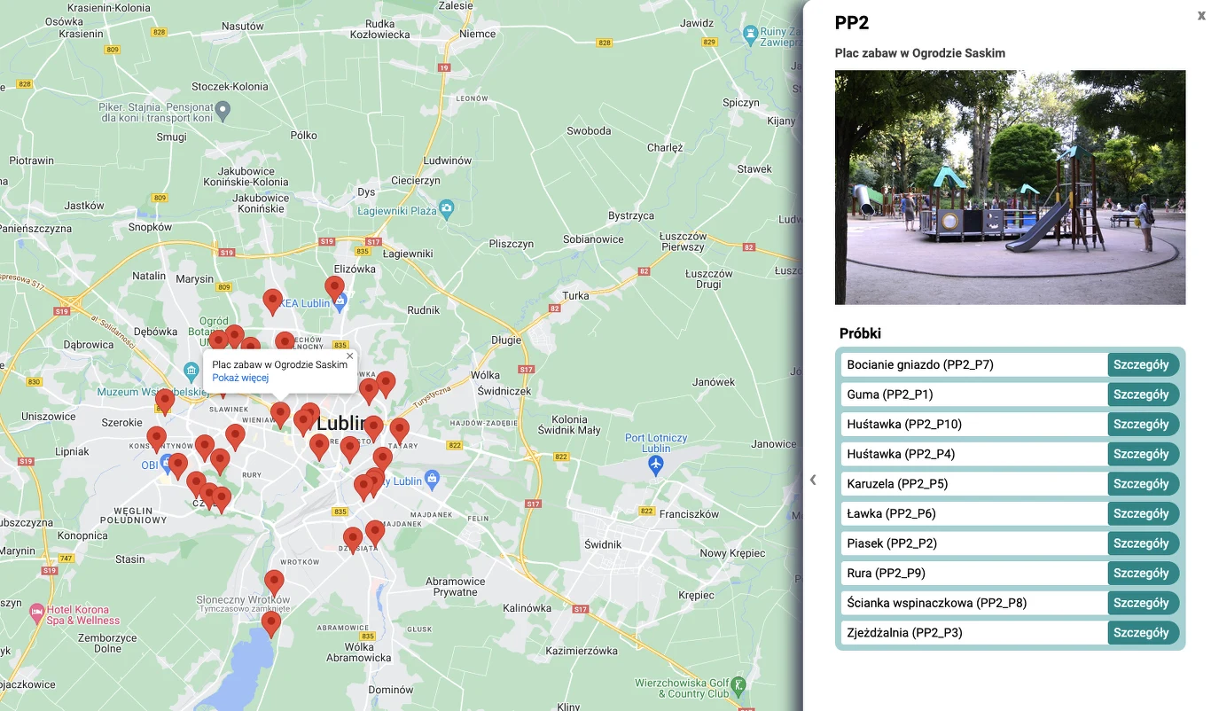Open Szczegóły for Guma (PP2_P1)
The width and height of the screenshot is (1211, 711).
[x=1142, y=395]
